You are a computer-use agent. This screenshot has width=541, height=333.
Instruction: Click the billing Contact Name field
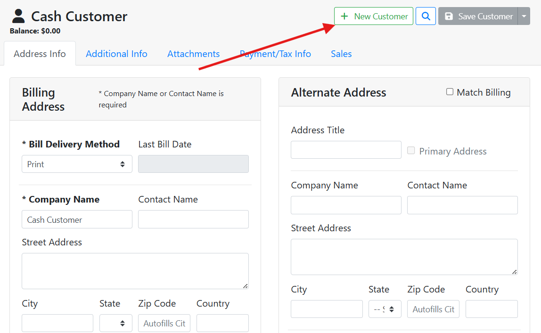point(193,219)
